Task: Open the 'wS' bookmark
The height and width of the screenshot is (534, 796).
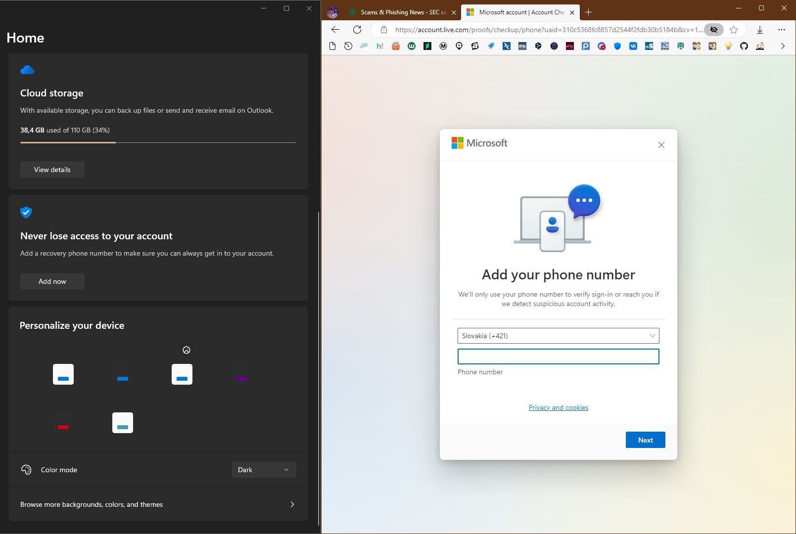Action: tap(649, 46)
